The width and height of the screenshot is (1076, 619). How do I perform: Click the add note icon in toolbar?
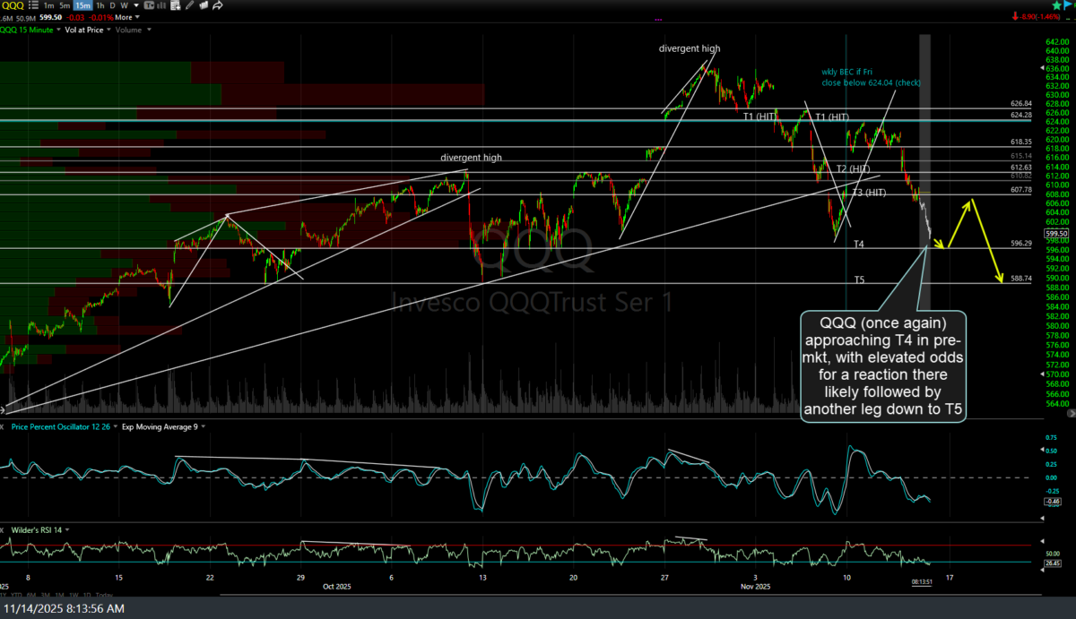pos(175,5)
